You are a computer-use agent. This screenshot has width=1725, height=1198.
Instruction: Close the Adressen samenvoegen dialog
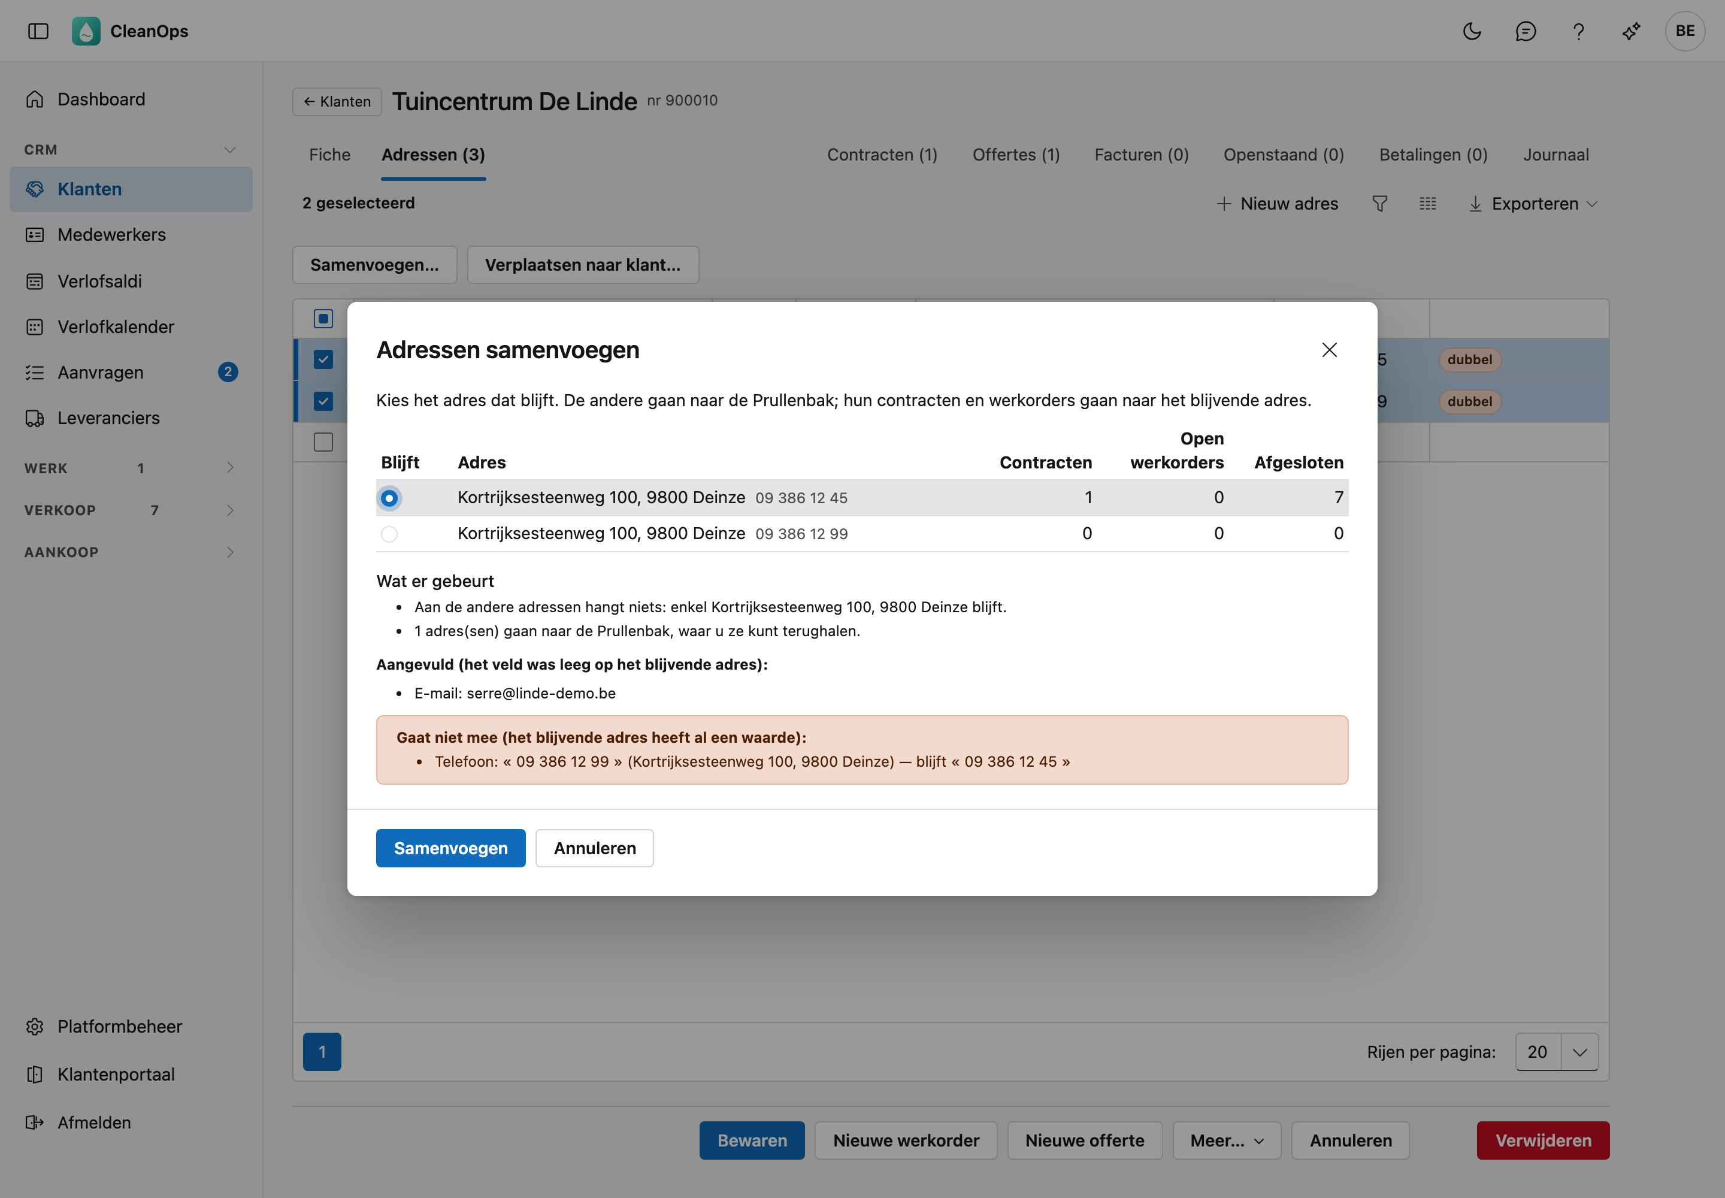(1330, 350)
